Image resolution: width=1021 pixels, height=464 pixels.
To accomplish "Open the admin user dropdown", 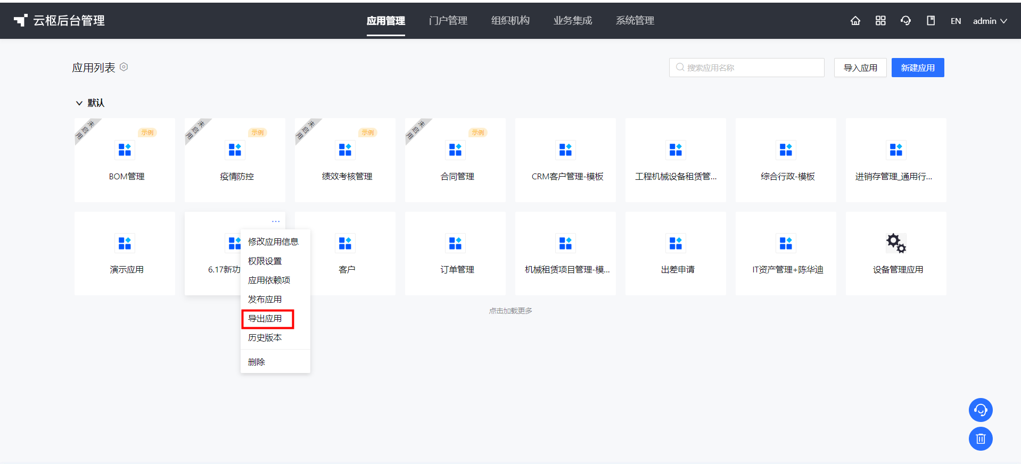I will pos(990,21).
